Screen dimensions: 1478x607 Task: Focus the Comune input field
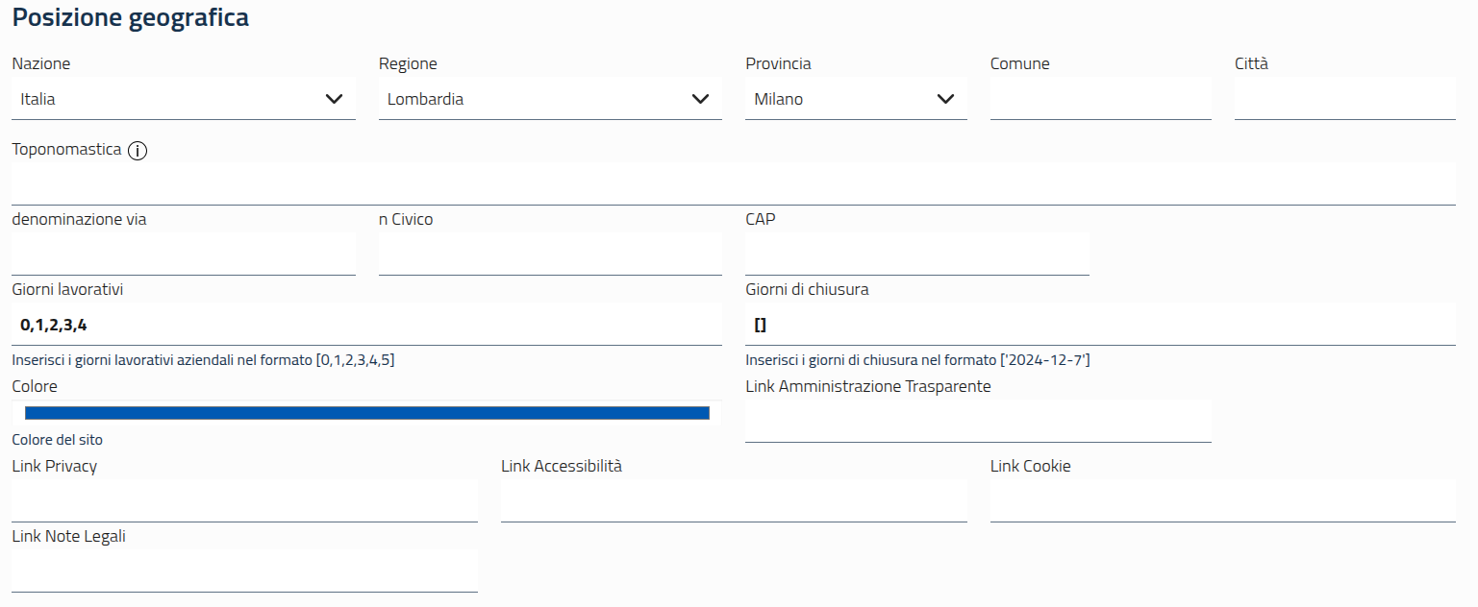coord(1100,99)
